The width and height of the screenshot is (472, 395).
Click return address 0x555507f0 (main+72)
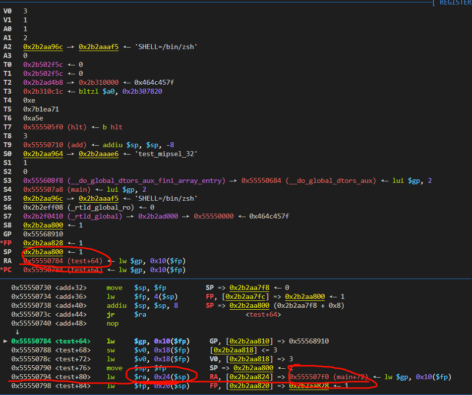tap(328, 377)
